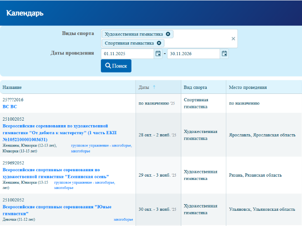Viewport: 302px width, 226px height.
Task: Select the Ярославль, Ярославская область location cell
Action: click(x=262, y=135)
